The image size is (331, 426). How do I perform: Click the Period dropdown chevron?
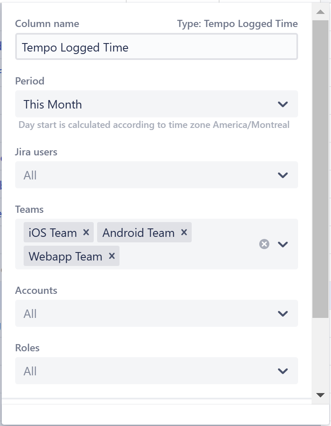[283, 104]
